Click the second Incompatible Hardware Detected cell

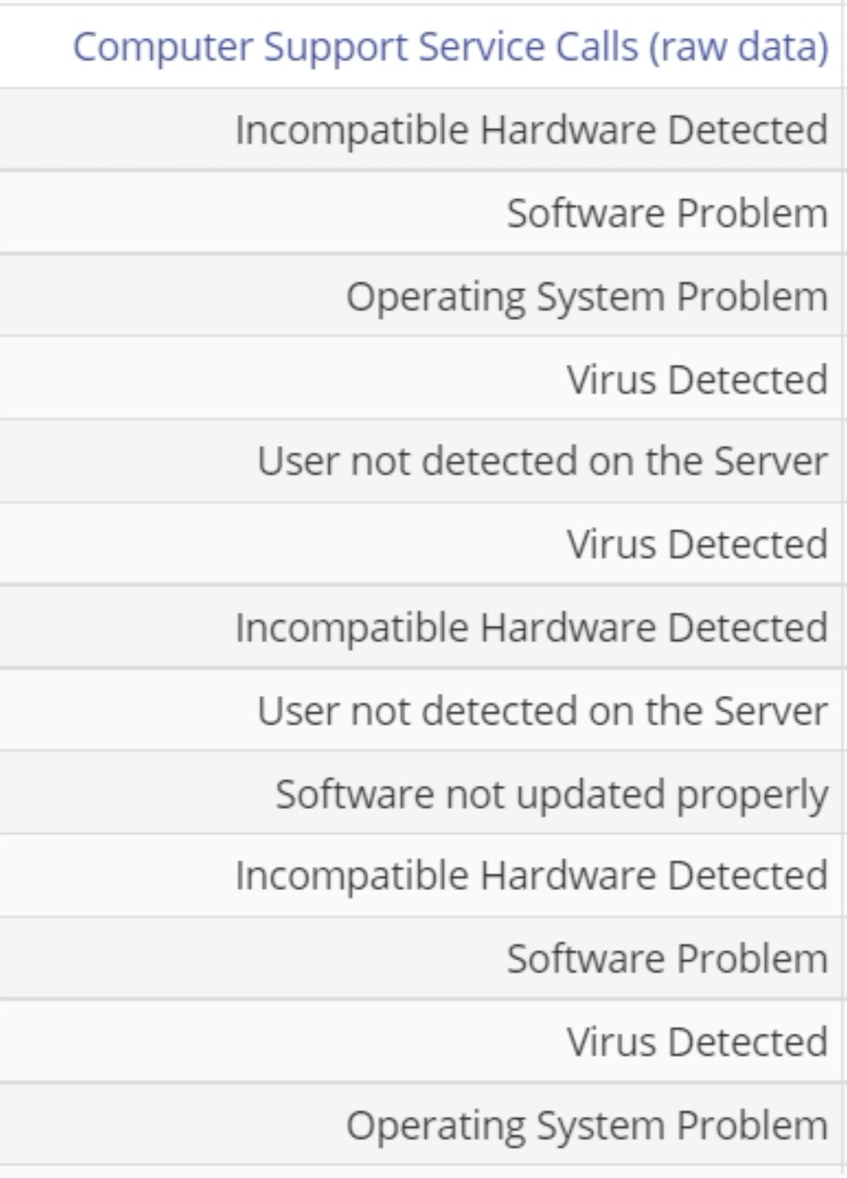point(420,627)
